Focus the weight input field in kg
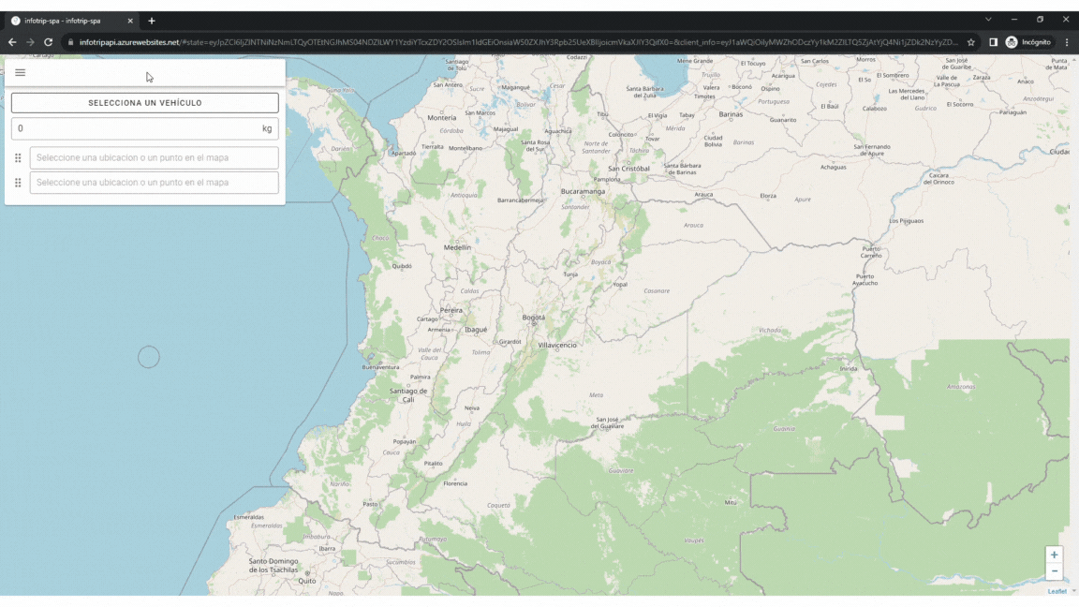 pos(136,128)
